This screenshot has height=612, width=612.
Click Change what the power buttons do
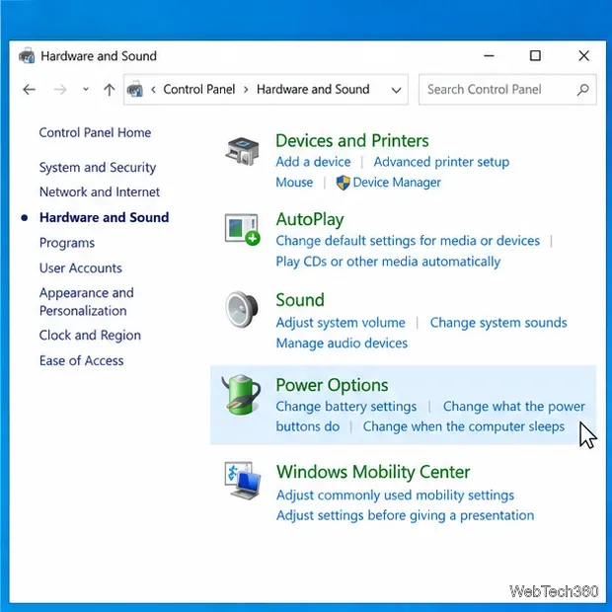514,407
